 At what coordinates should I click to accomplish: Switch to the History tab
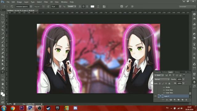click(177, 72)
